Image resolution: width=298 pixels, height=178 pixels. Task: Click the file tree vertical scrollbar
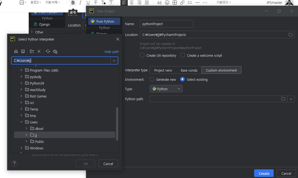click(117, 124)
